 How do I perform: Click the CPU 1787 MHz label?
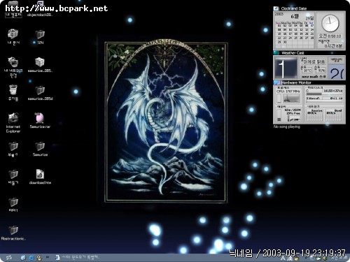pyautogui.click(x=288, y=91)
